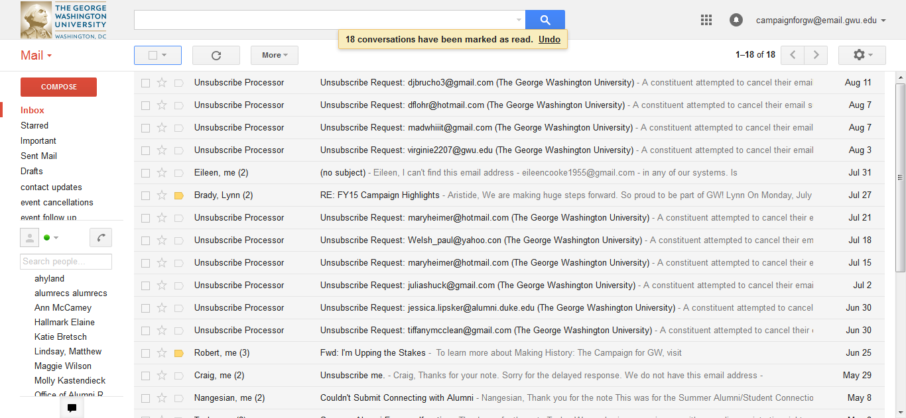The height and width of the screenshot is (418, 906).
Task: Star the Brady, Lynn (2) conversation
Action: tap(162, 195)
